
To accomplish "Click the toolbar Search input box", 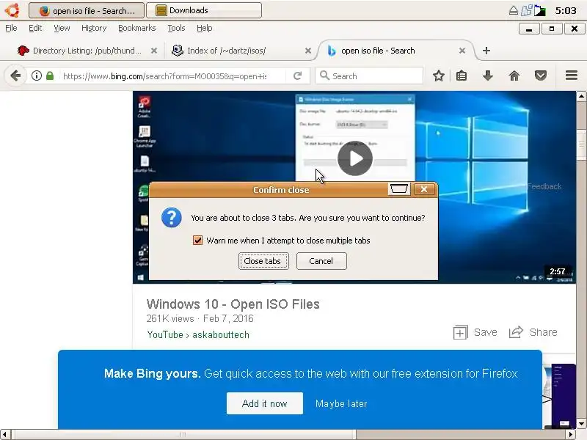I will 369,76.
